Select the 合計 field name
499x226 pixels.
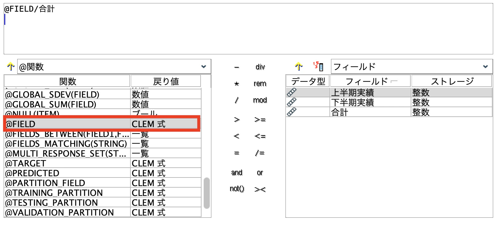click(340, 112)
